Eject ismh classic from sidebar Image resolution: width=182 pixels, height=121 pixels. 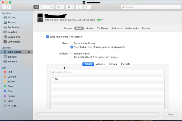click(29, 52)
